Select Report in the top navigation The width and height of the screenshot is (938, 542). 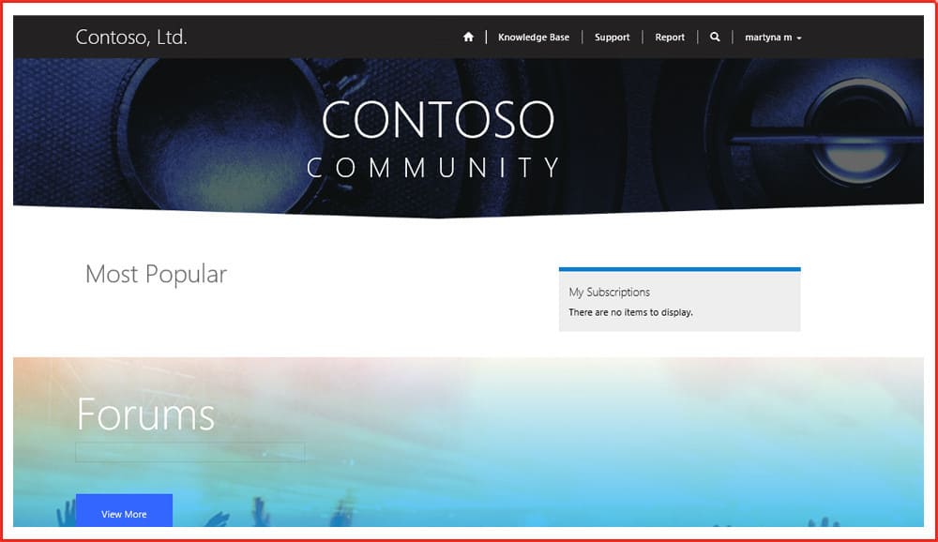(670, 38)
